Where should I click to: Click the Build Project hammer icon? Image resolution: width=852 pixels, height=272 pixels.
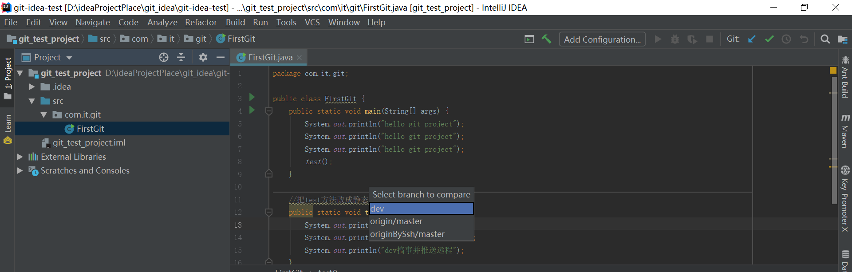pyautogui.click(x=546, y=39)
